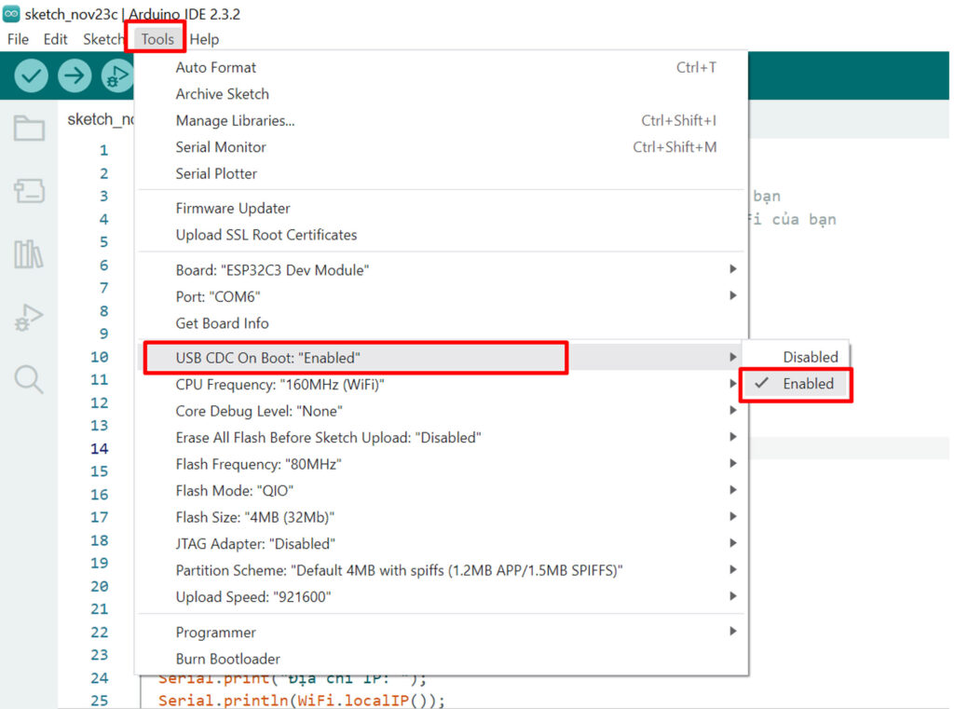Viewport: 954px width, 709px height.
Task: Open the Library Manager books icon
Action: [x=29, y=254]
